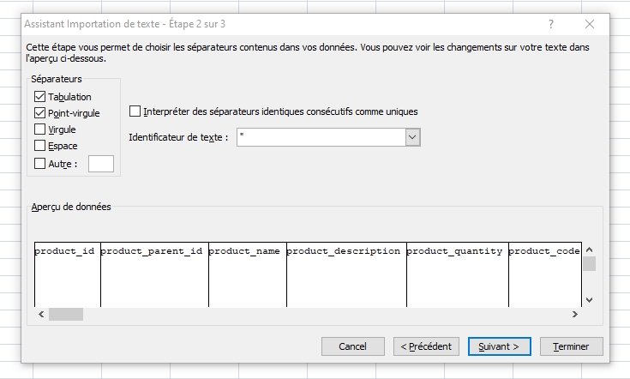Screen dimensions: 630x379
Task: Click the Cancel button
Action: click(x=353, y=346)
